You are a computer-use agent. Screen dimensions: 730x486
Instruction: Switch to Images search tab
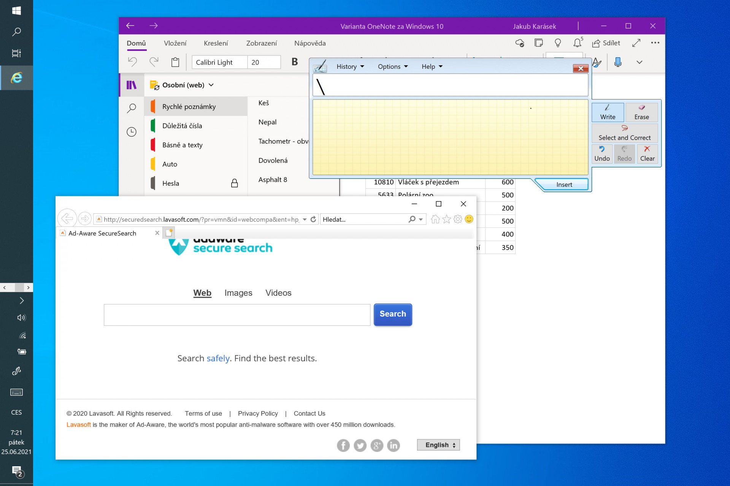[x=238, y=293]
